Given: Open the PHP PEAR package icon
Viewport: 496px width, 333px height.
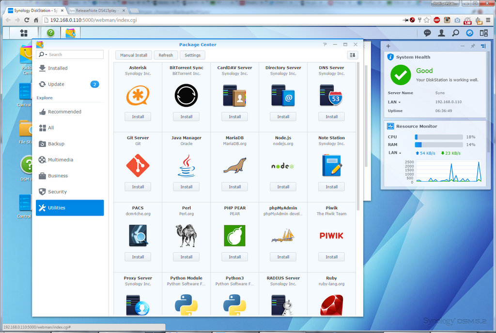Looking at the screenshot, I should tap(235, 235).
